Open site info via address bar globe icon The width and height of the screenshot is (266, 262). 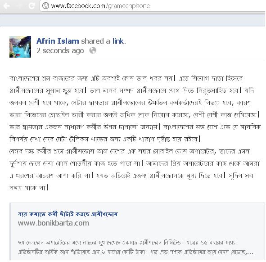(45, 6)
